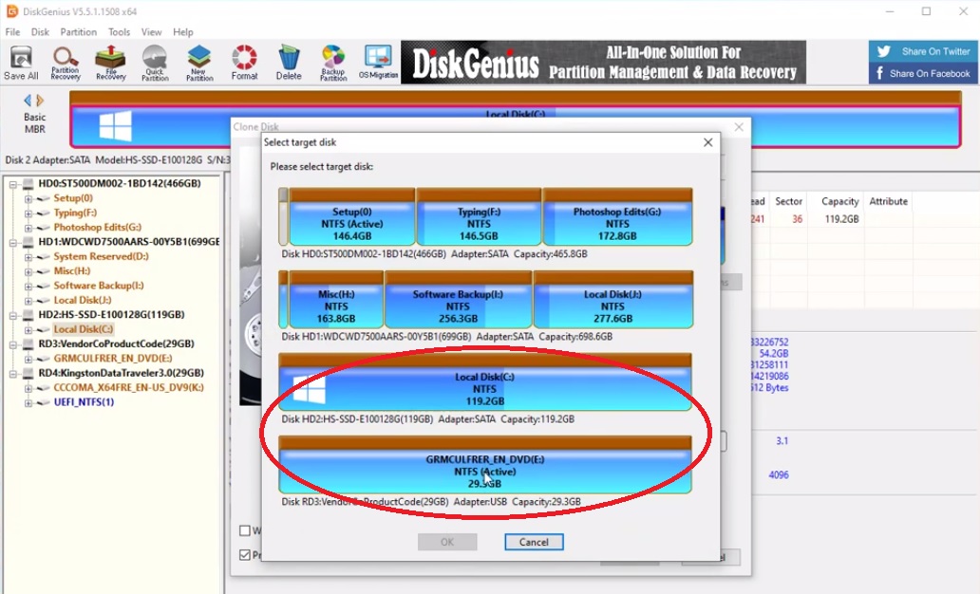980x594 pixels.
Task: Click the Cancel button in the dialog
Action: (533, 542)
